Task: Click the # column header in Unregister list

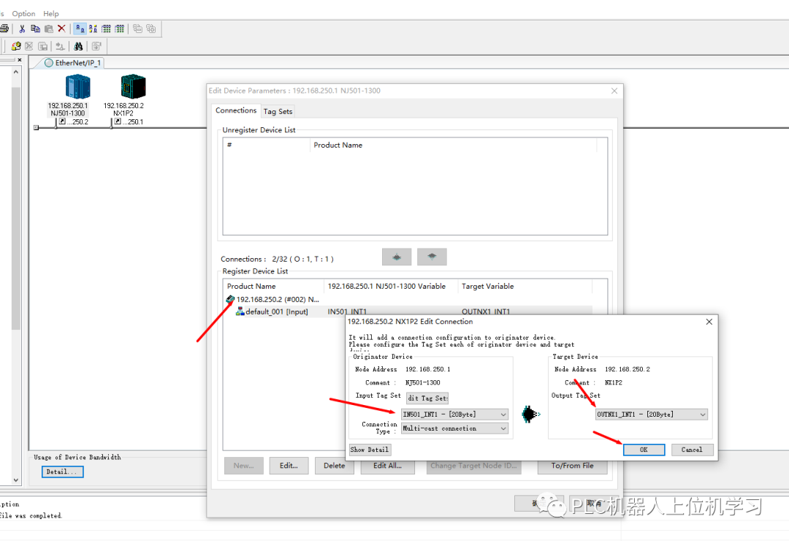Action: tap(267, 145)
